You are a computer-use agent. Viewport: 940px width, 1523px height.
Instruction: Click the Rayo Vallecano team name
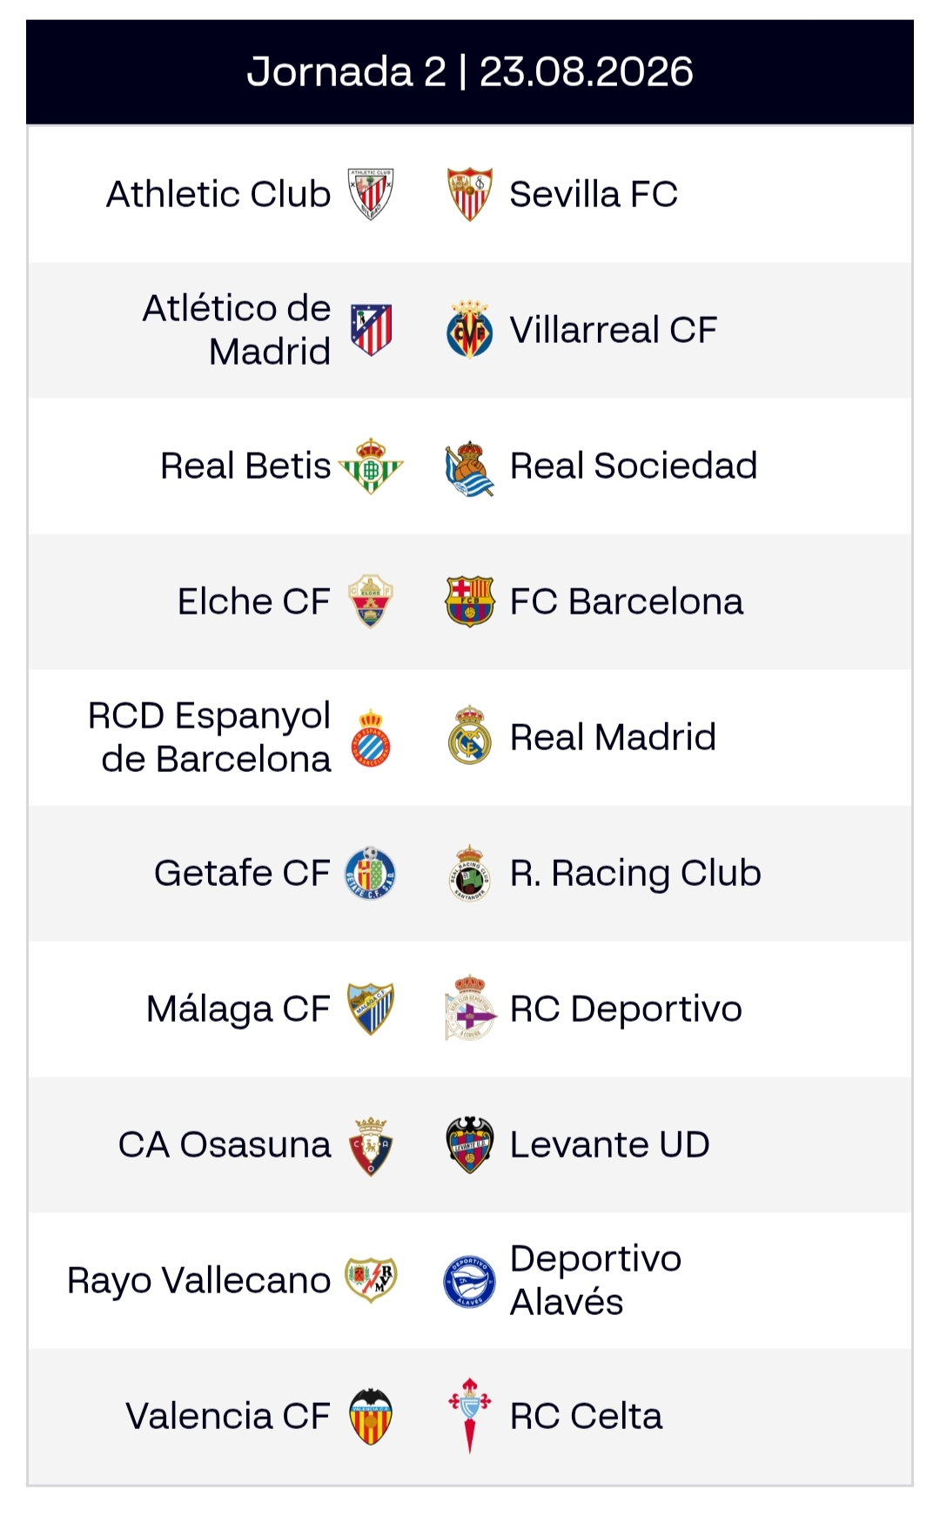click(x=199, y=1281)
